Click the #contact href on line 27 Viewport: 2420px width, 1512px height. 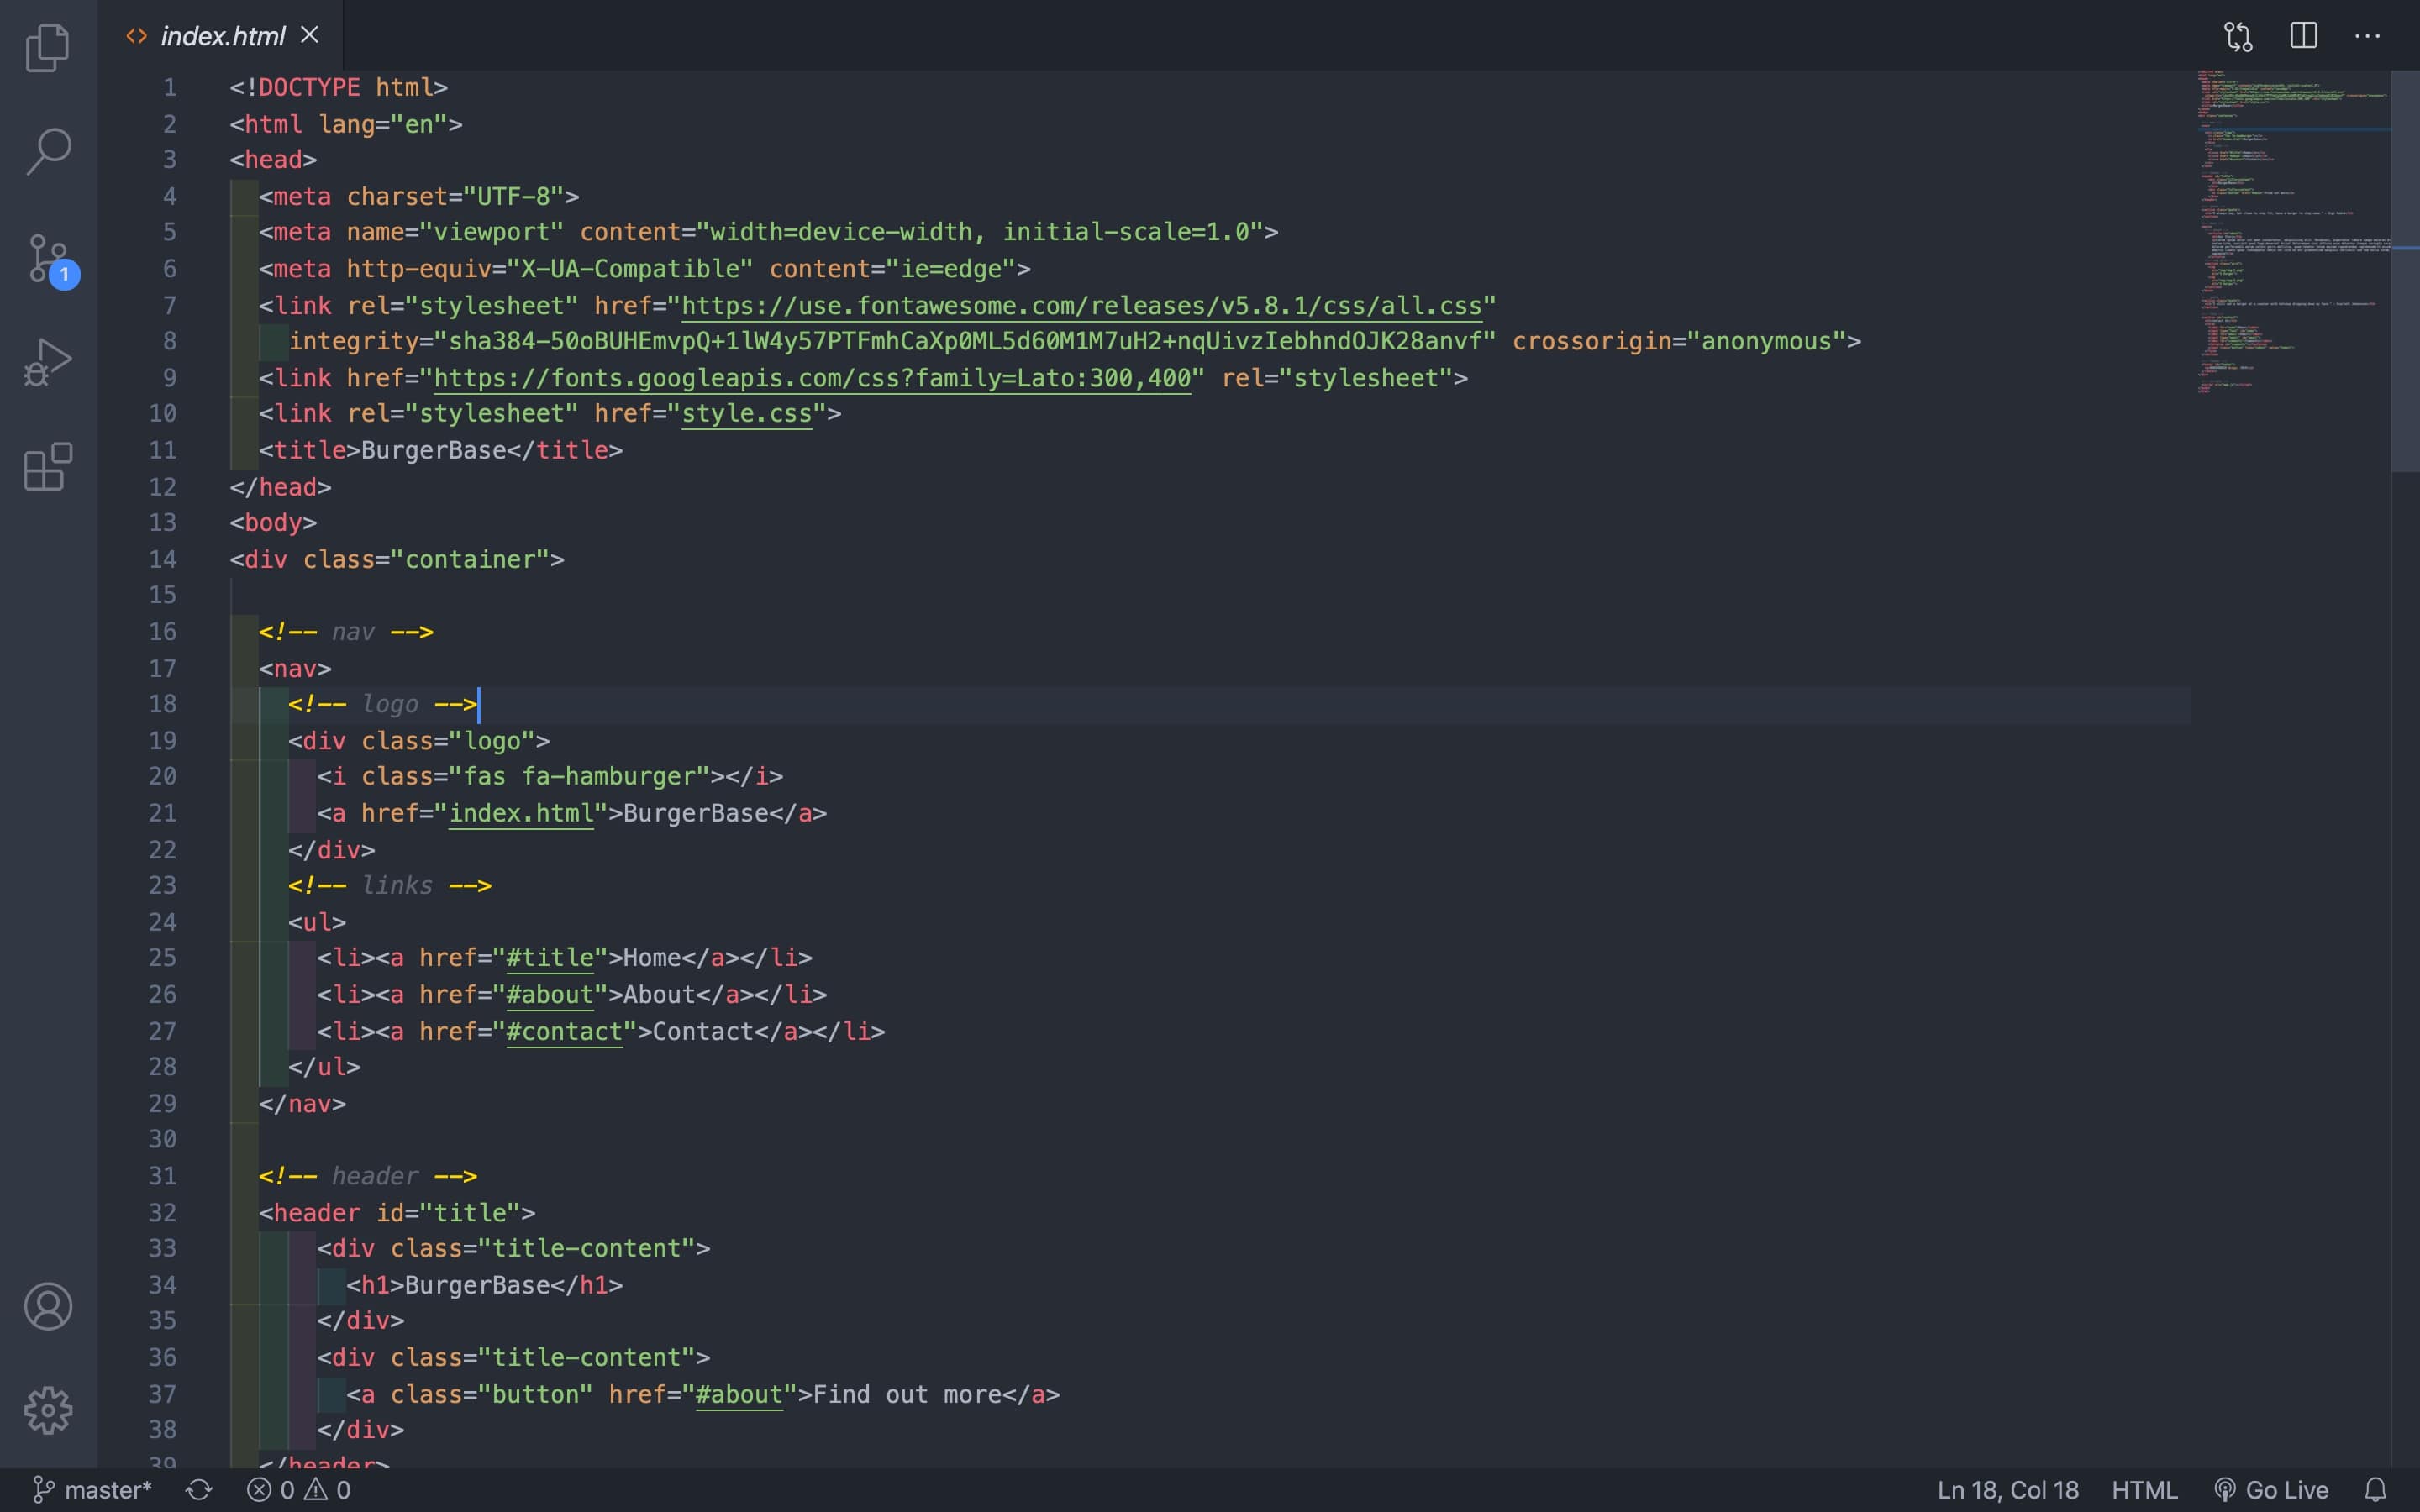coord(564,1031)
